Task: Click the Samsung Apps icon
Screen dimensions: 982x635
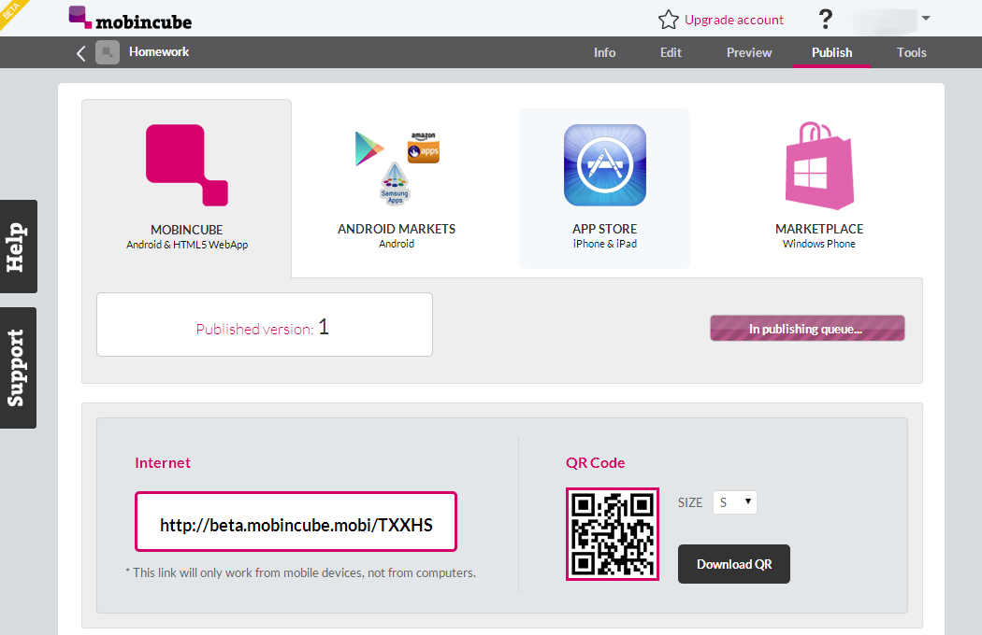Action: point(396,183)
